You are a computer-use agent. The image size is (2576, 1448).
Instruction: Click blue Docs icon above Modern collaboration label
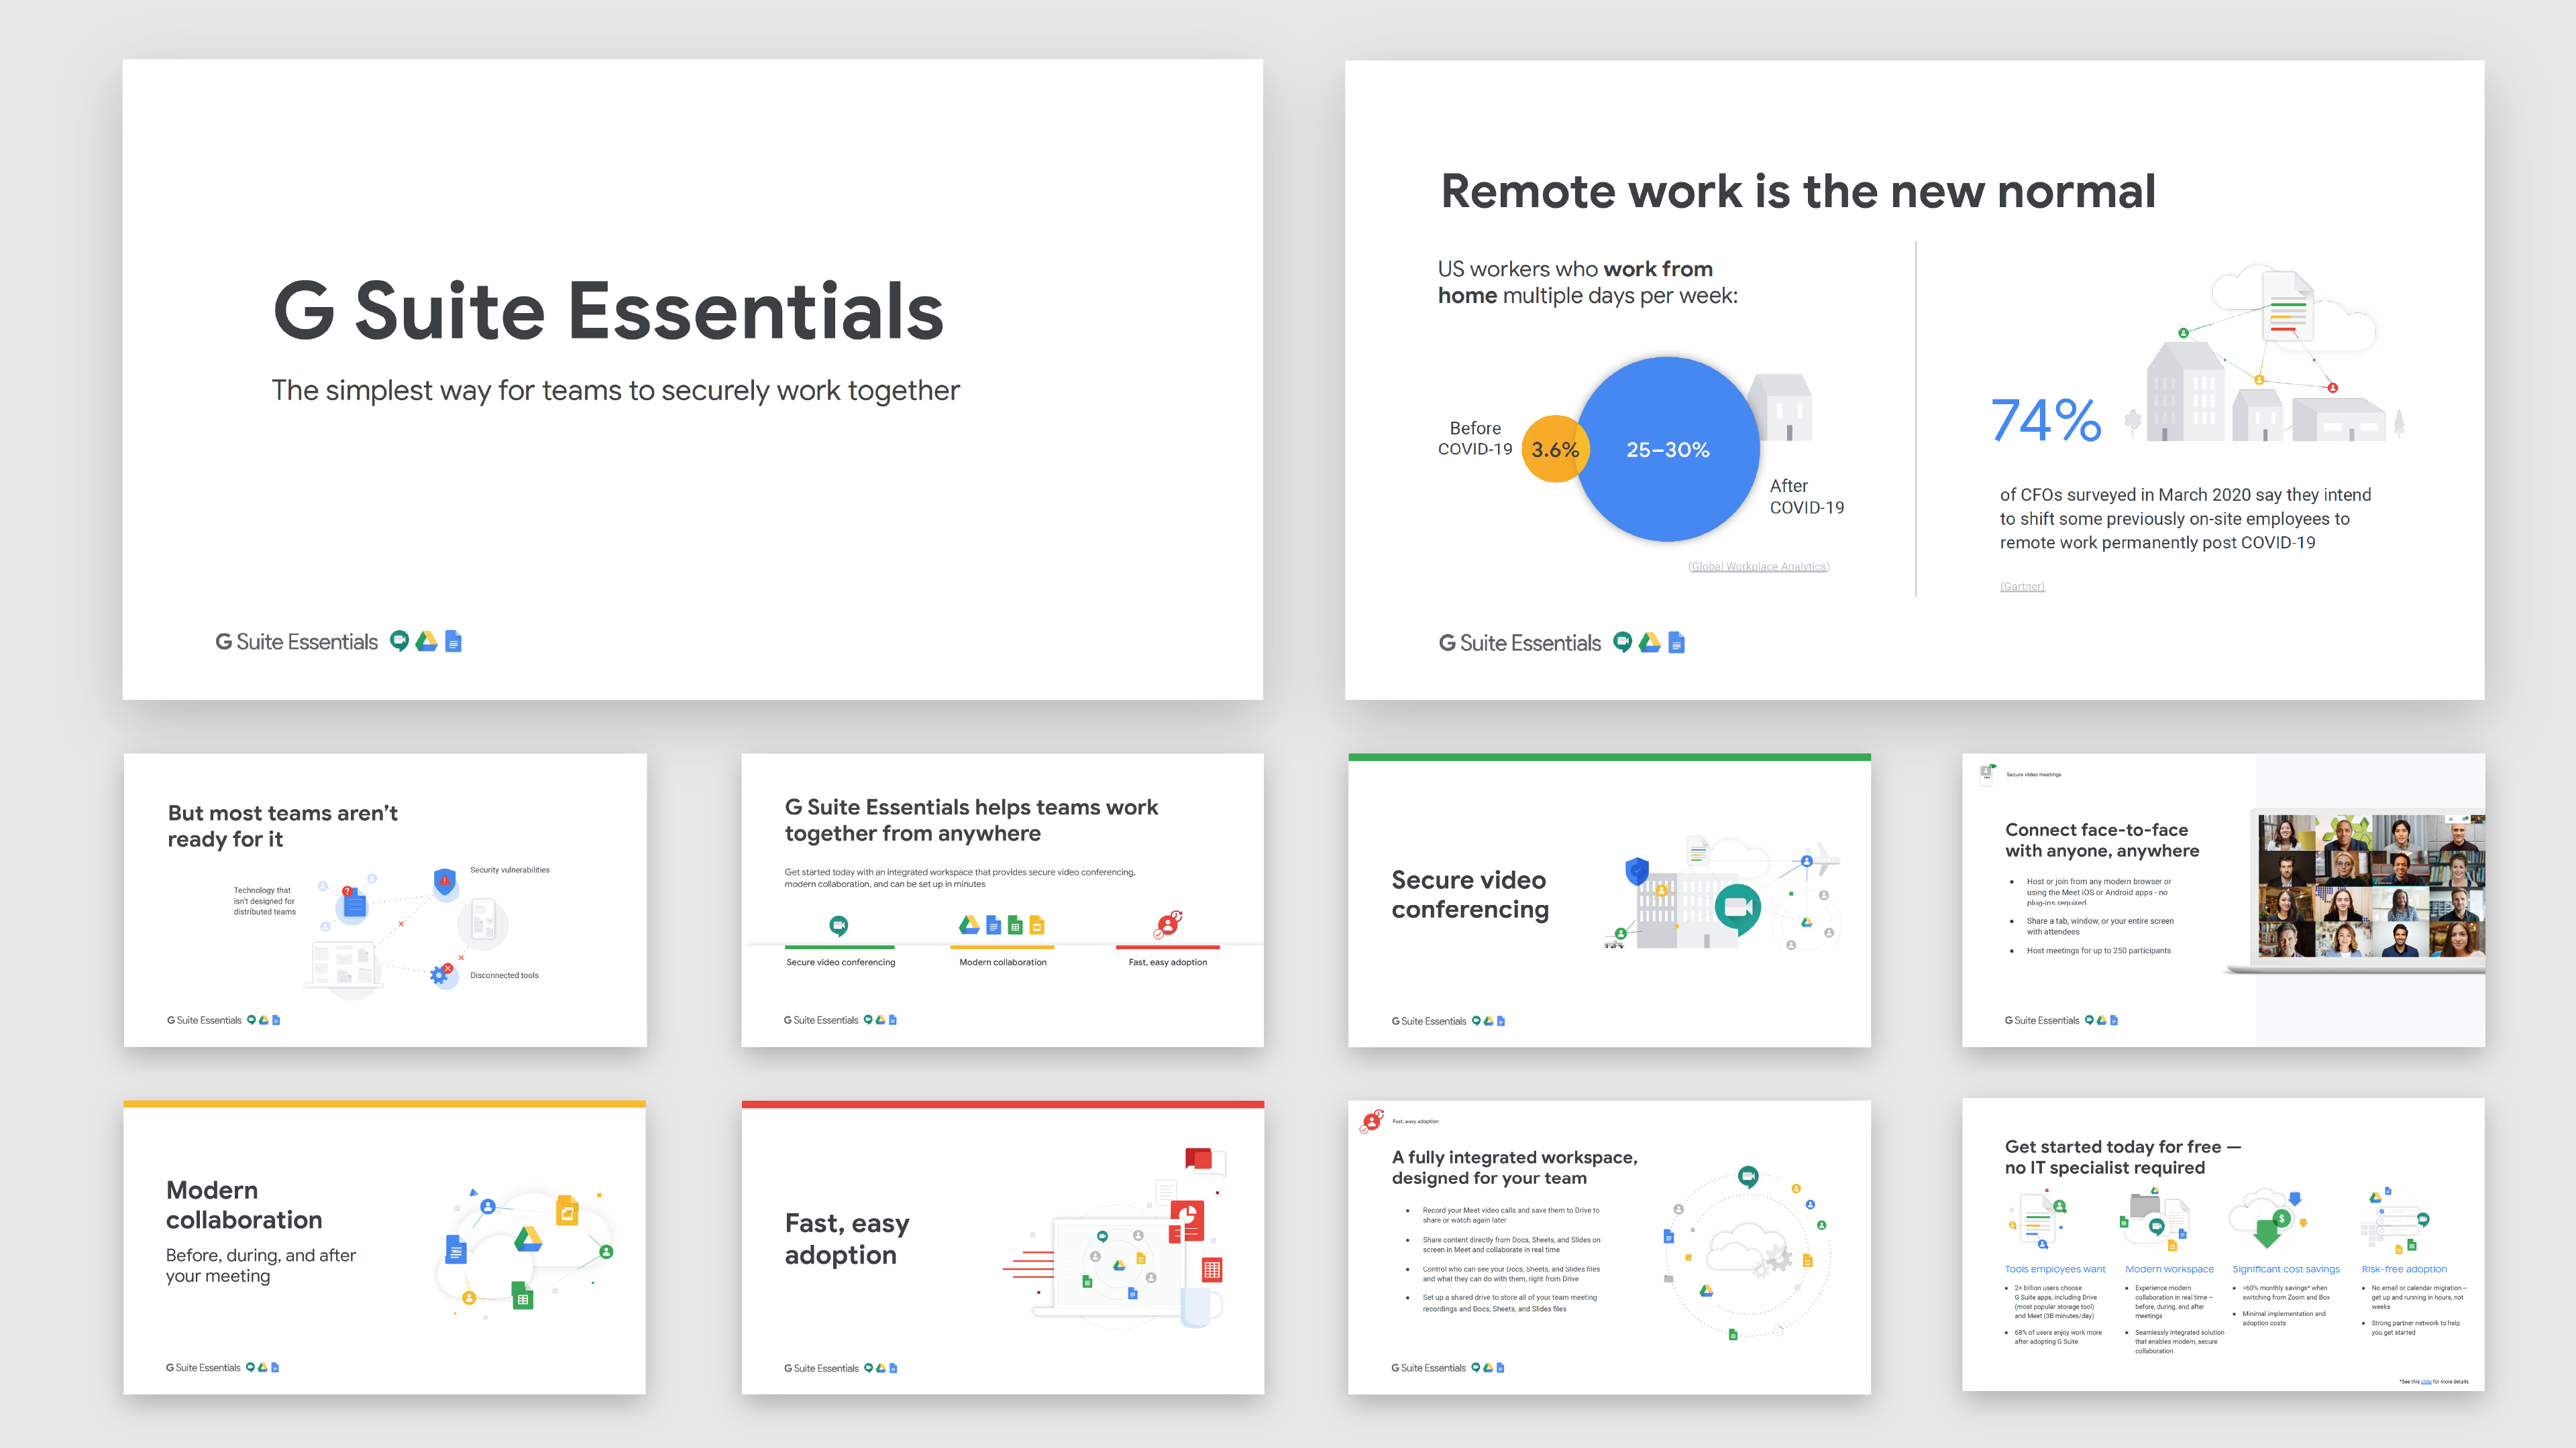click(993, 925)
